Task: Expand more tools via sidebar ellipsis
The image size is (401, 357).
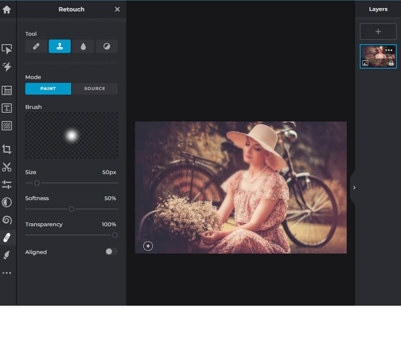Action: pos(8,273)
